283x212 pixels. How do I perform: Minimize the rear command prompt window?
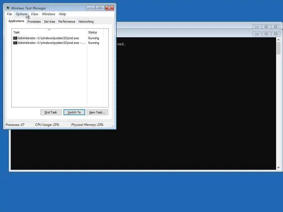pos(257,27)
